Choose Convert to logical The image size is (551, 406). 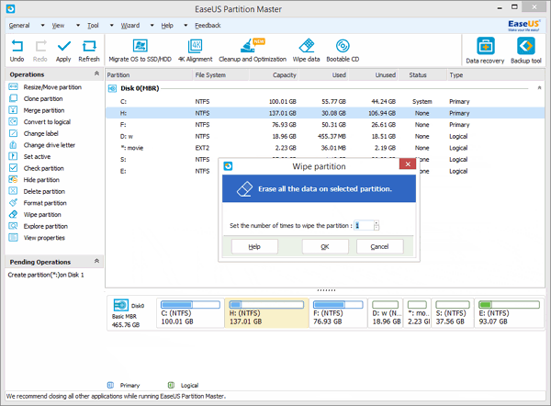47,122
